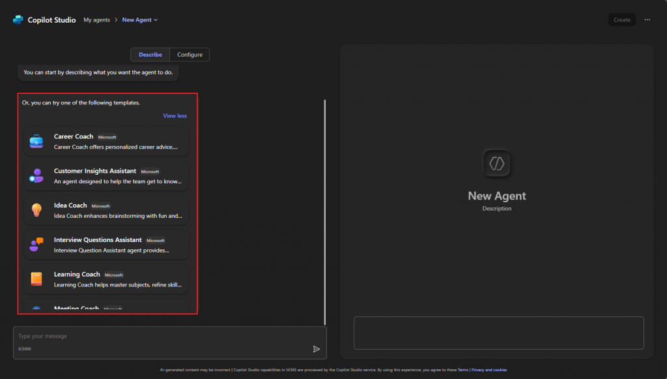Image resolution: width=667 pixels, height=379 pixels.
Task: Click the New Agent code-bracket icon
Action: (x=497, y=163)
